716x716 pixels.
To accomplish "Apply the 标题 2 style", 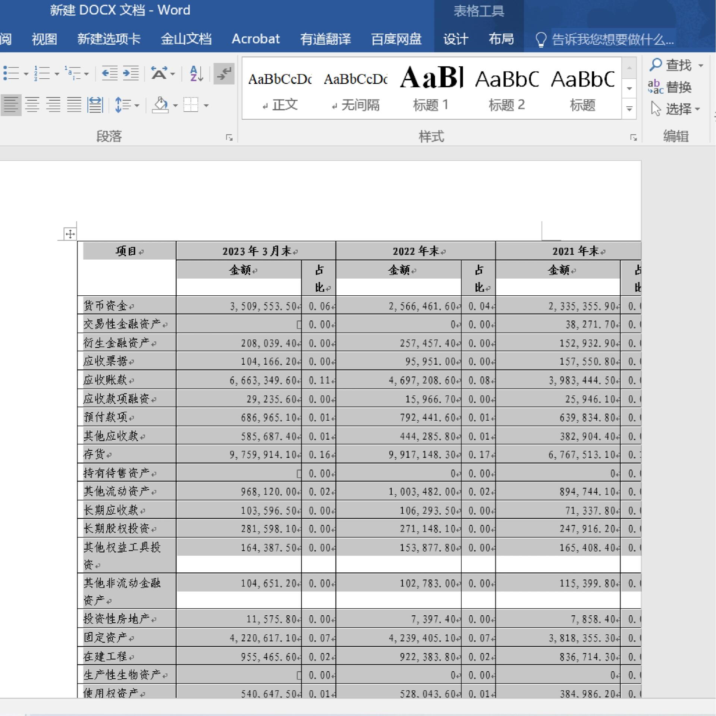I will [x=507, y=89].
